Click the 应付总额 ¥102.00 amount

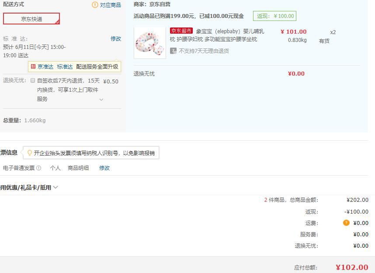352,267
